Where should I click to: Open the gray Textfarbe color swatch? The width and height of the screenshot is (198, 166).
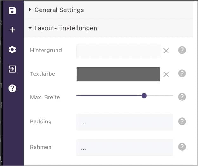click(x=118, y=74)
